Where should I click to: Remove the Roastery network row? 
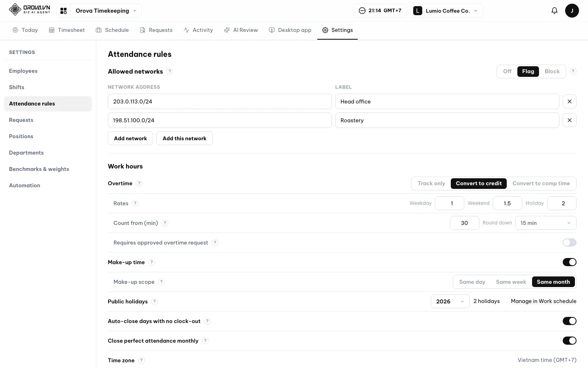[569, 120]
